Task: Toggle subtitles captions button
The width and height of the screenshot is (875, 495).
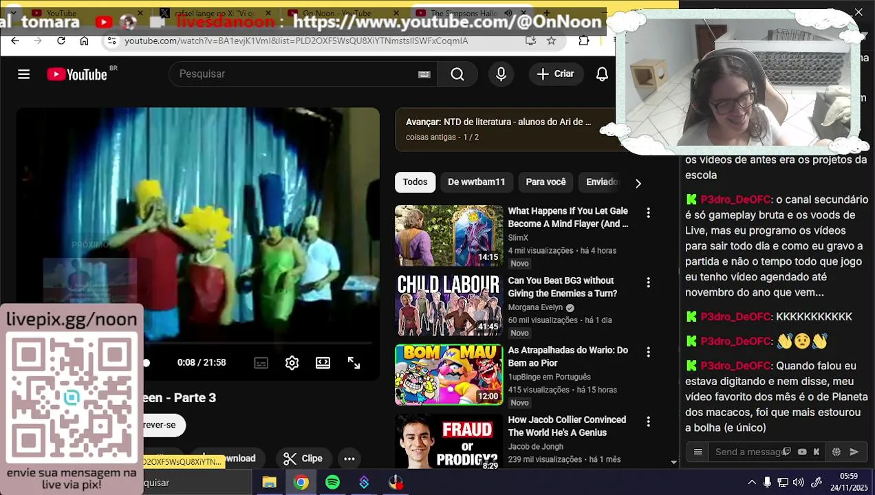Action: pos(261,363)
